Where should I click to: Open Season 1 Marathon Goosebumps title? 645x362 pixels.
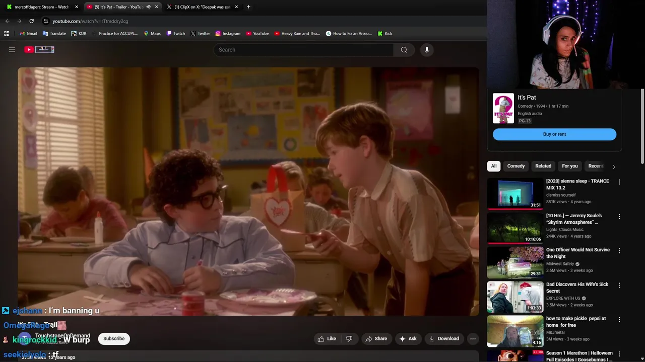click(x=579, y=356)
